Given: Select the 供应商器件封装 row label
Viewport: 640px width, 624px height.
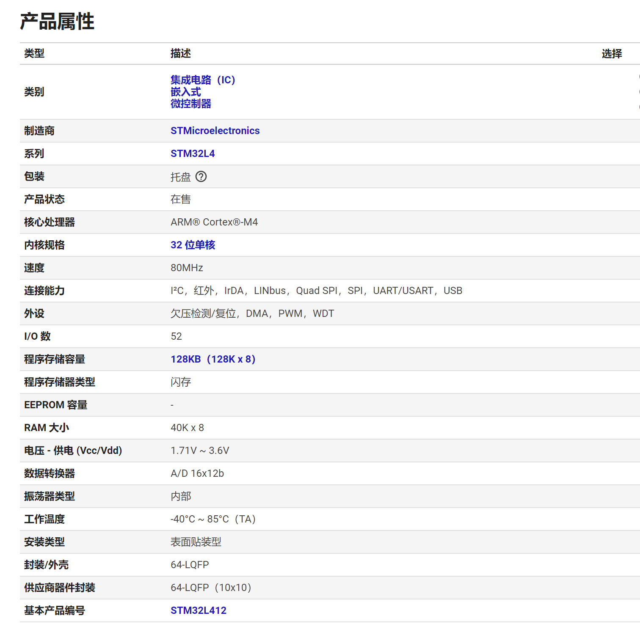Looking at the screenshot, I should coord(60,588).
